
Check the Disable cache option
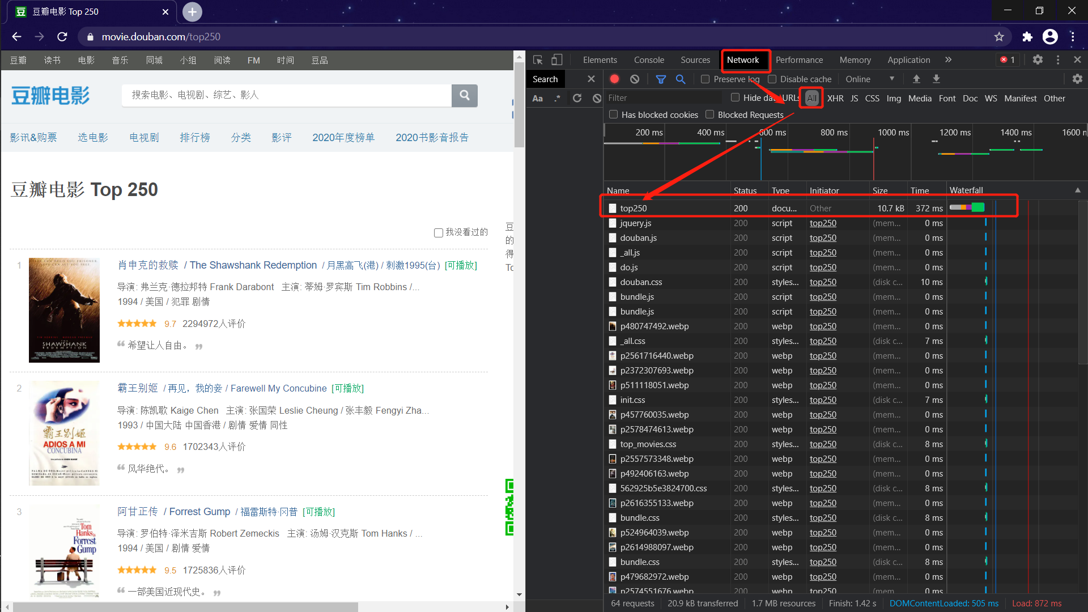(x=772, y=79)
